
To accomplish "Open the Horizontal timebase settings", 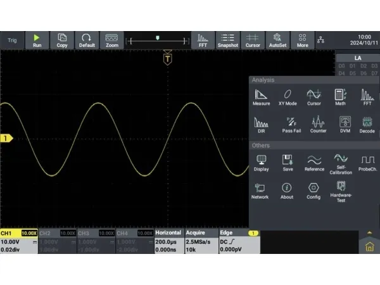I will [x=168, y=241].
